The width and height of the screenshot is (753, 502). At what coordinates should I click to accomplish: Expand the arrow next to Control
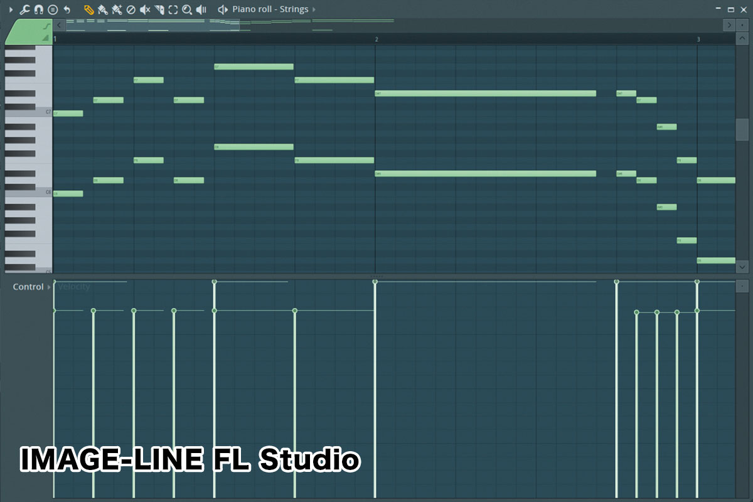[50, 287]
